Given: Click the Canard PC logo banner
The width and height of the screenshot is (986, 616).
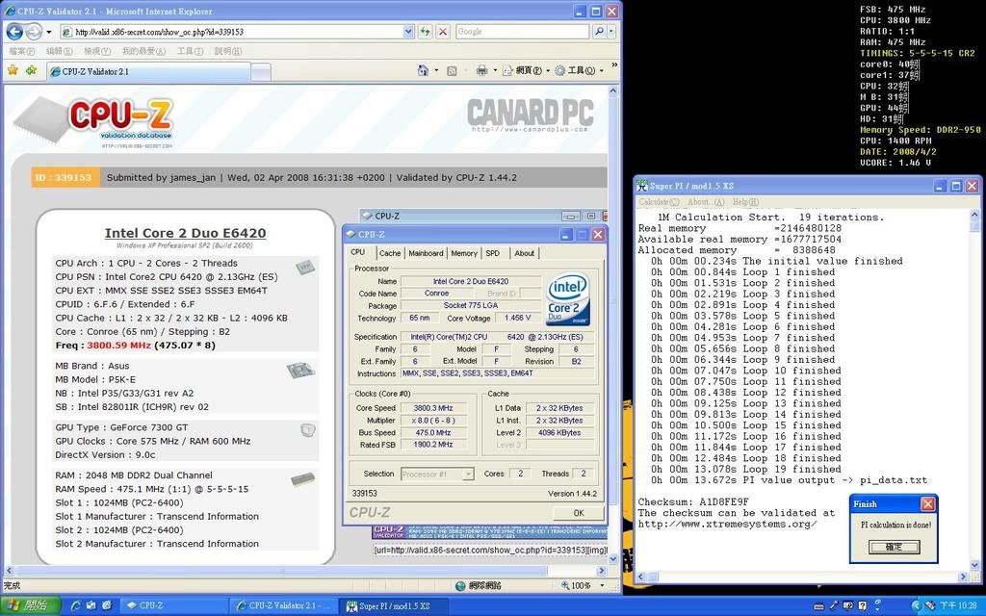Looking at the screenshot, I should coord(531,115).
